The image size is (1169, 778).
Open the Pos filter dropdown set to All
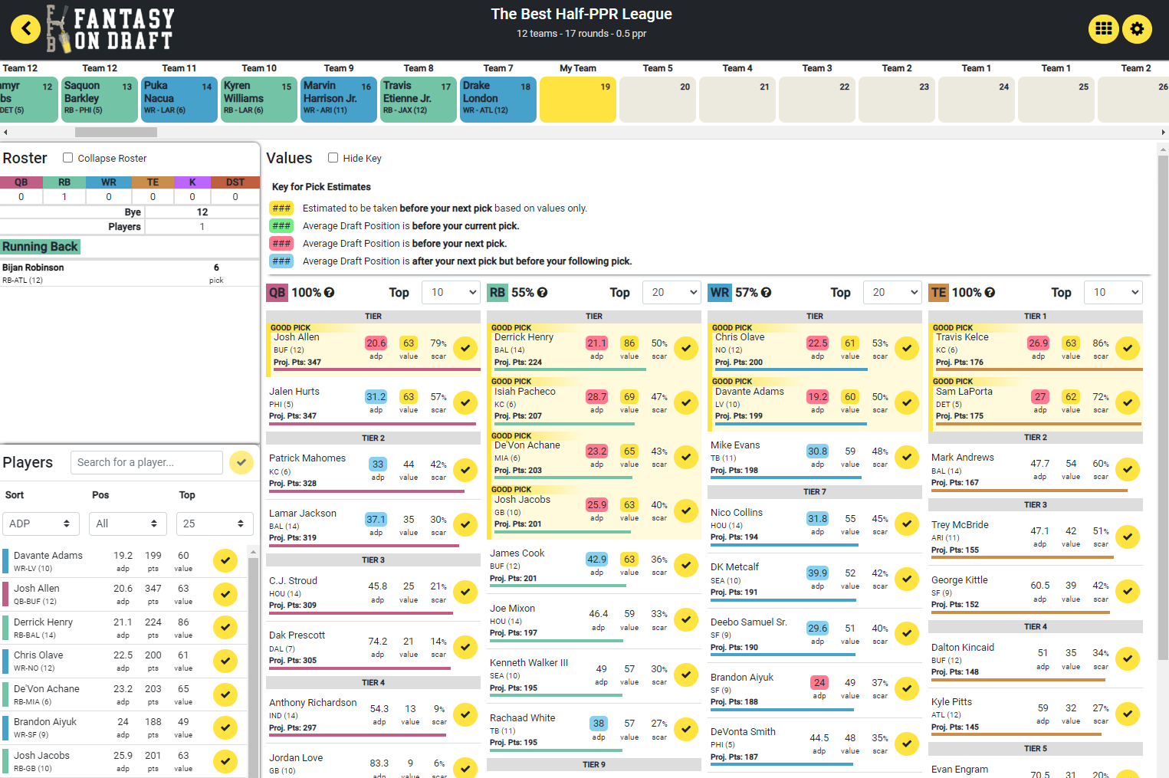(128, 524)
